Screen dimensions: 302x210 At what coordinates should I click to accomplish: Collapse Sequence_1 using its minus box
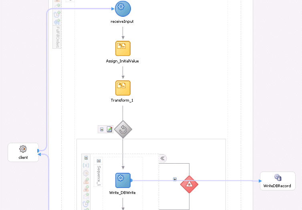pos(99,161)
